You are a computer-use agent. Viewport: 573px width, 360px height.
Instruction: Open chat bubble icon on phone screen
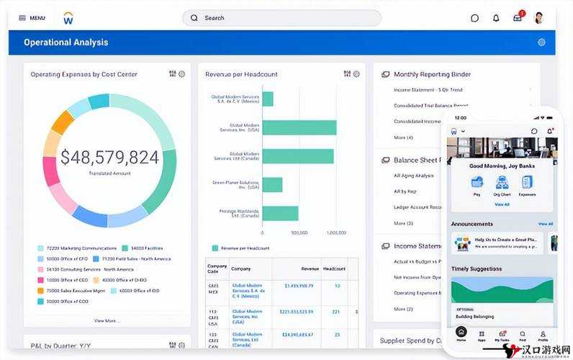point(534,131)
